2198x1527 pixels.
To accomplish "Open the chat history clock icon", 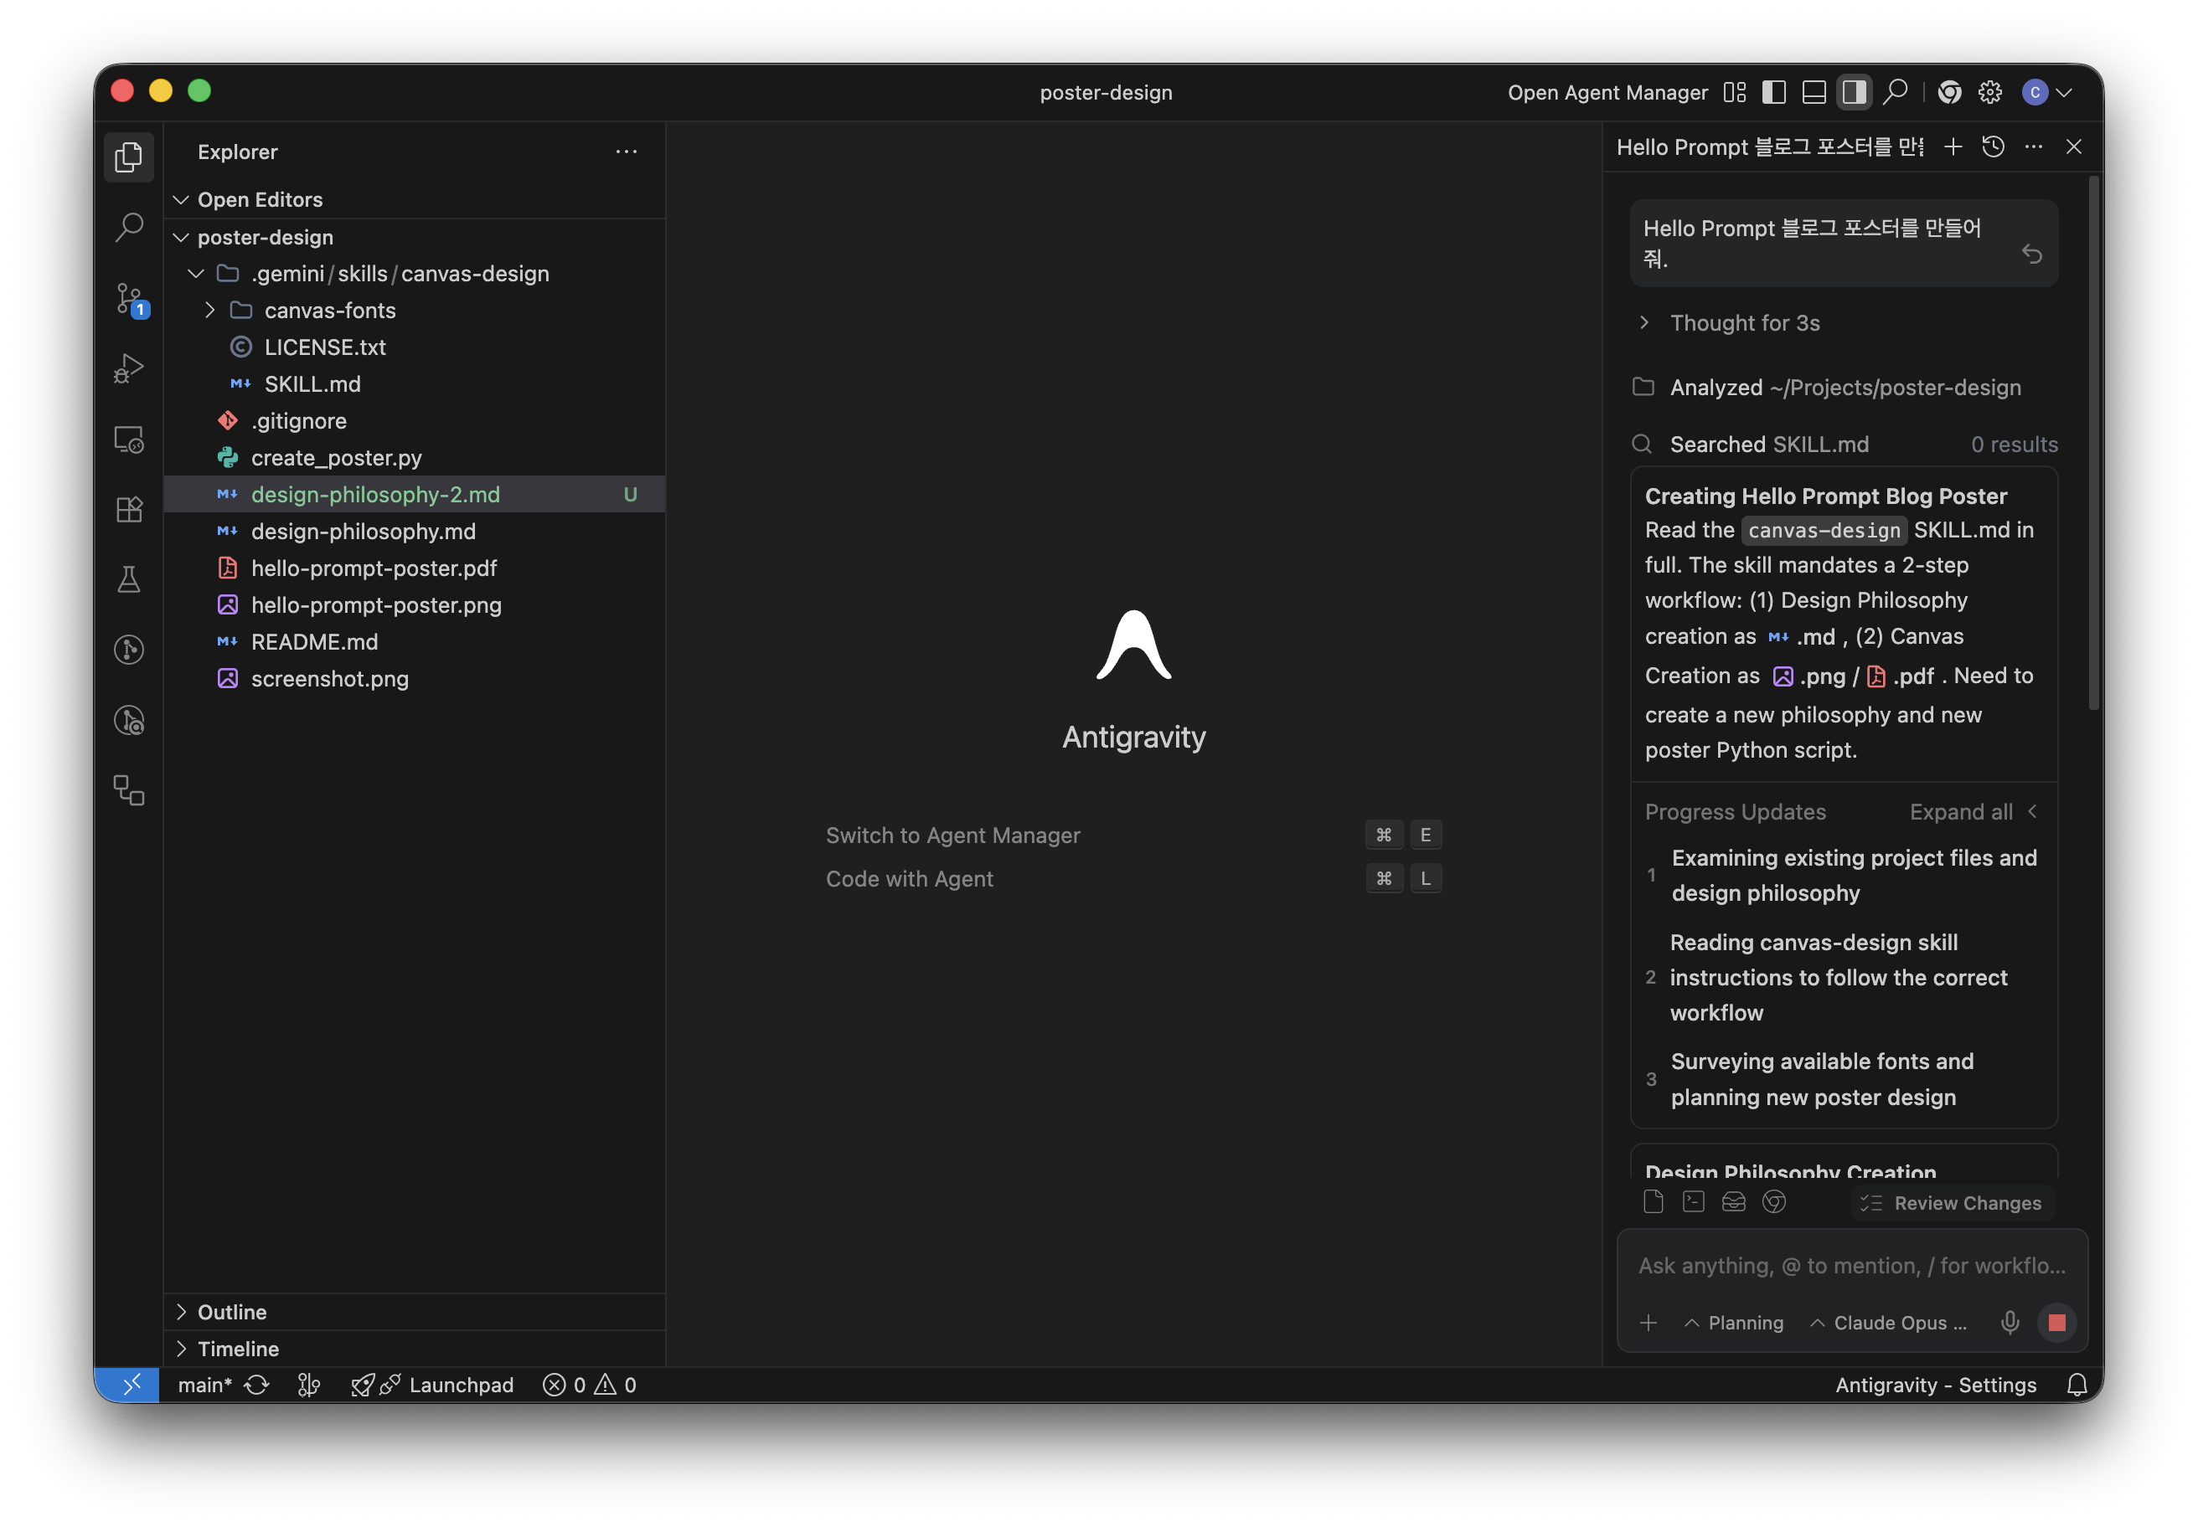I will (x=1993, y=147).
